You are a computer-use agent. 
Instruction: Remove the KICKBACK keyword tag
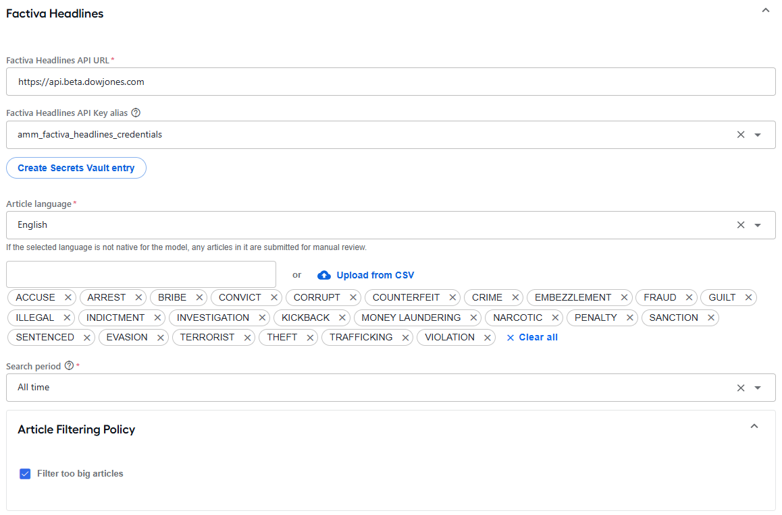(x=342, y=317)
